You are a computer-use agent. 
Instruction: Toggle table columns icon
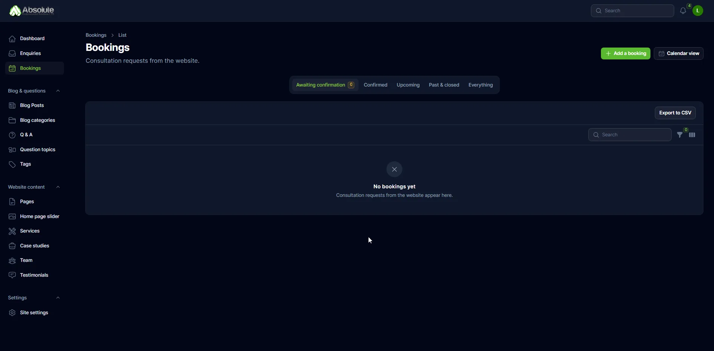692,135
